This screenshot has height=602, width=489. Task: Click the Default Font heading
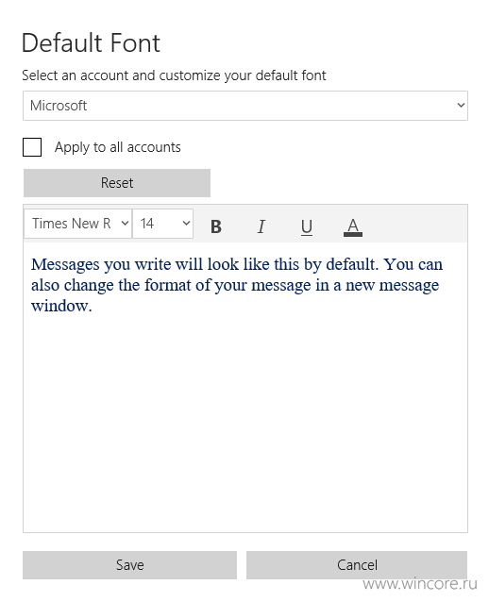[91, 42]
